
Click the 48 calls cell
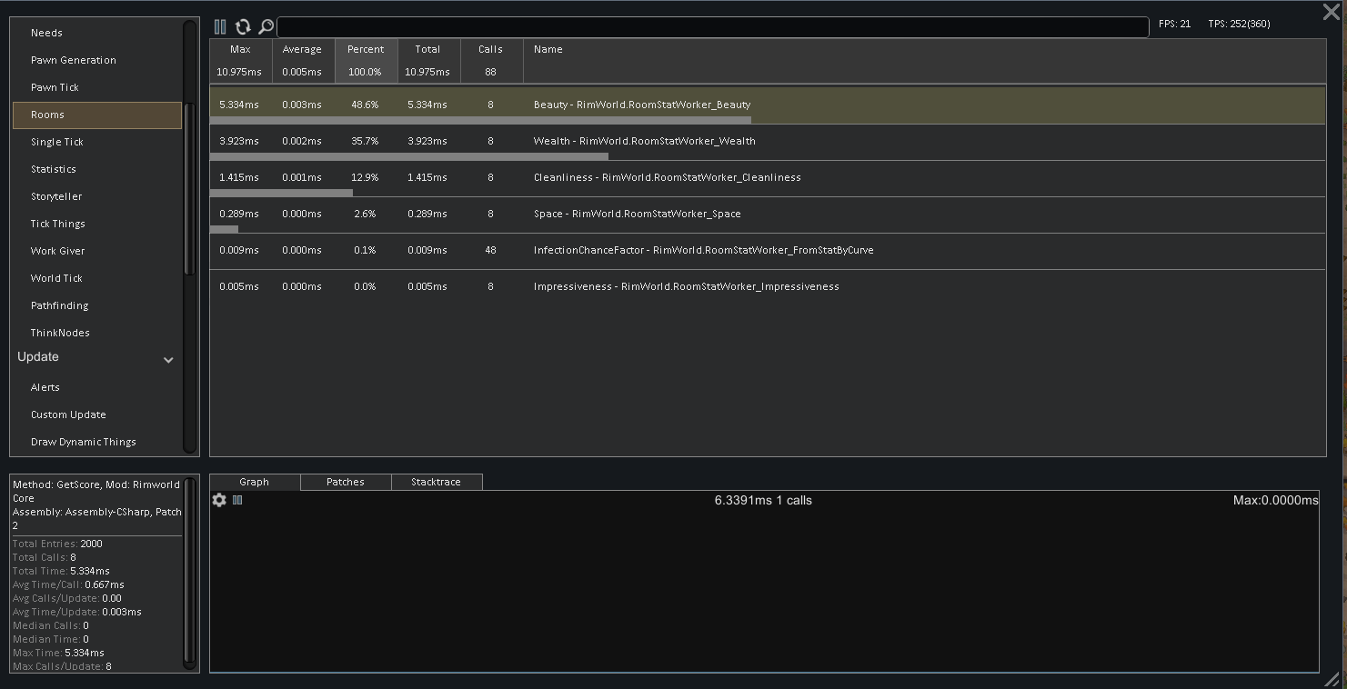(x=490, y=250)
